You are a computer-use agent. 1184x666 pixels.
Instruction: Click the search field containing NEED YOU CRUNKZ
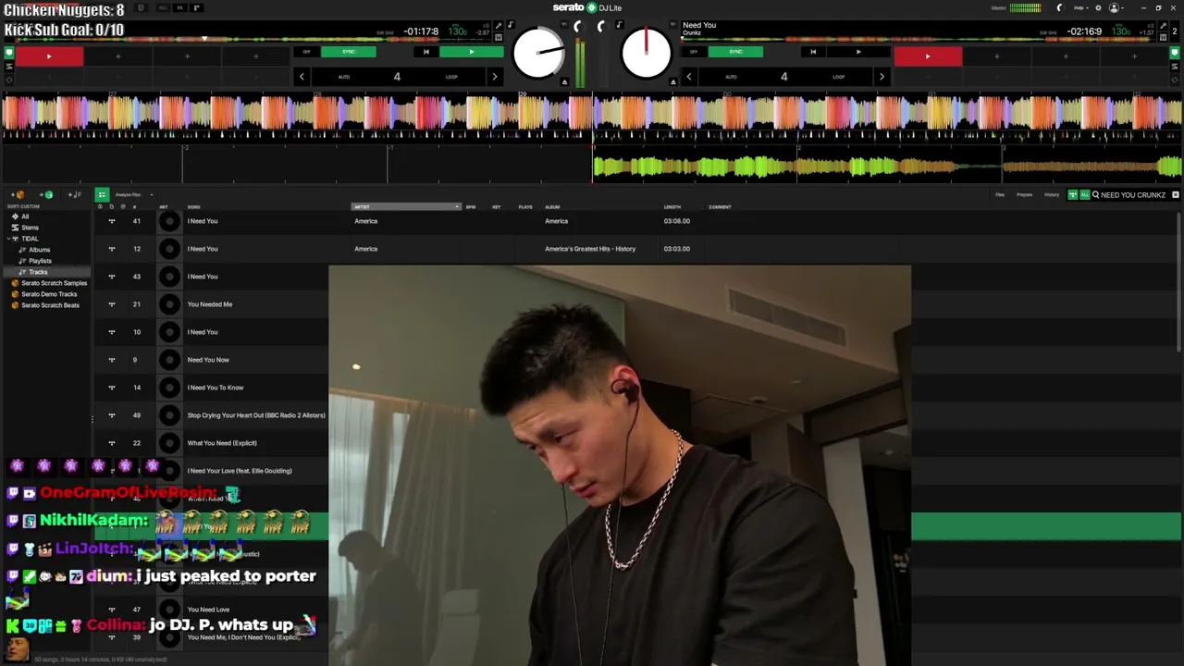click(x=1132, y=195)
